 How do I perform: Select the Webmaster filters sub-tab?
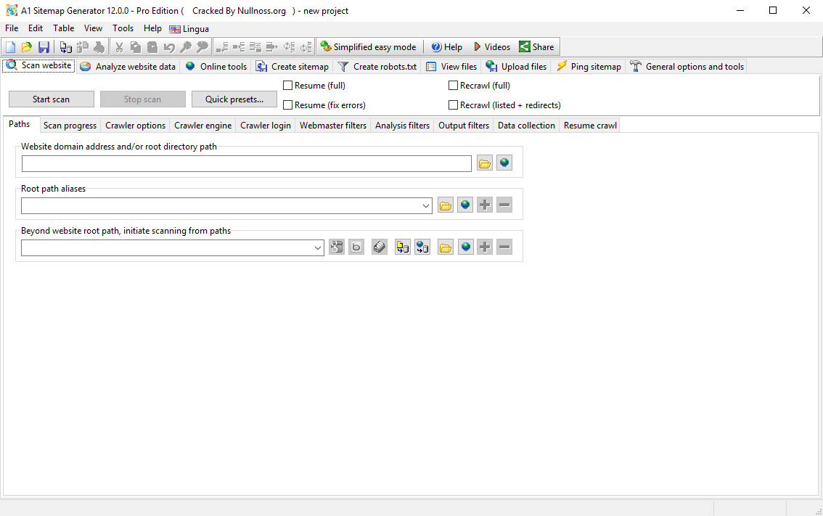pos(333,126)
